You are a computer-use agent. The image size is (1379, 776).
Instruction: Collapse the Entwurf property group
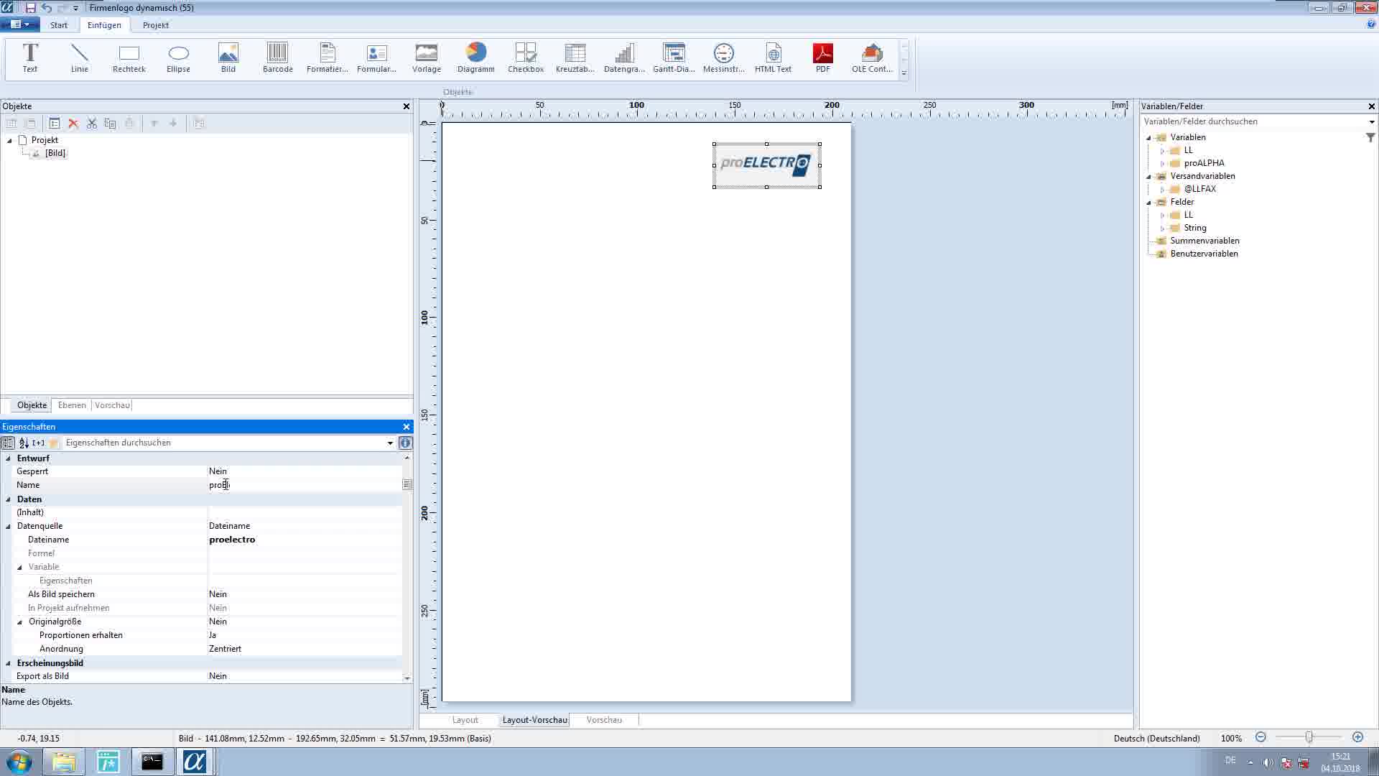[9, 458]
